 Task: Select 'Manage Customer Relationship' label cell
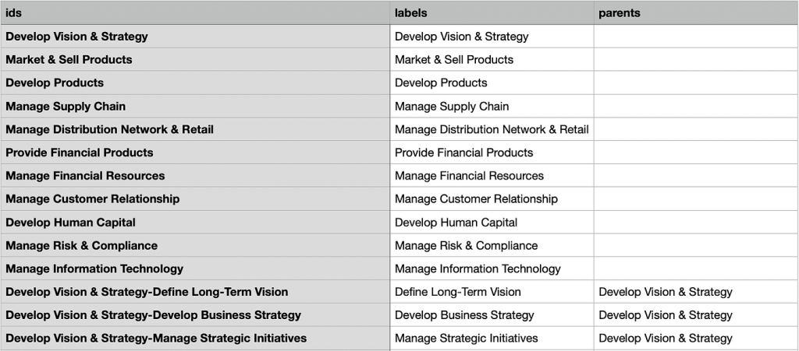pyautogui.click(x=492, y=199)
